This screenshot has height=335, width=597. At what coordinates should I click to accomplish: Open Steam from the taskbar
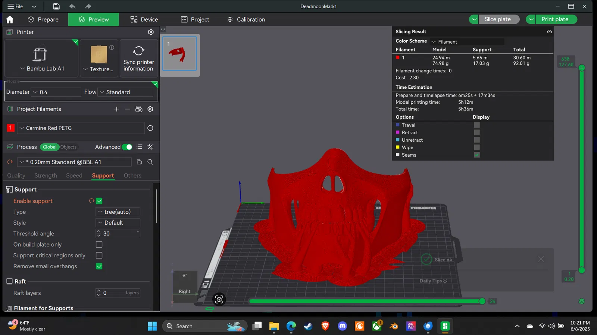[x=308, y=326]
